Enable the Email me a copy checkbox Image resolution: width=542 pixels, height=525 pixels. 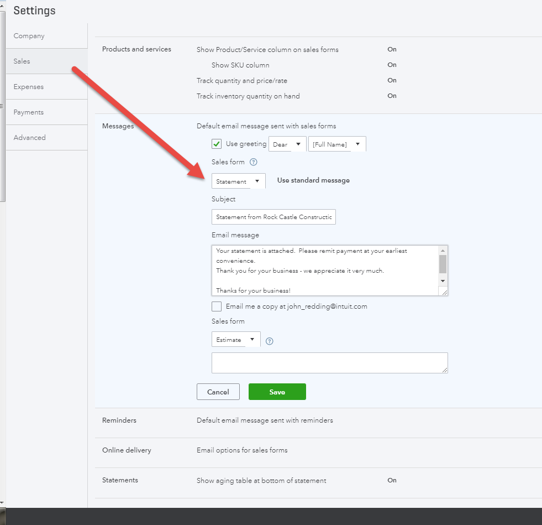click(217, 306)
